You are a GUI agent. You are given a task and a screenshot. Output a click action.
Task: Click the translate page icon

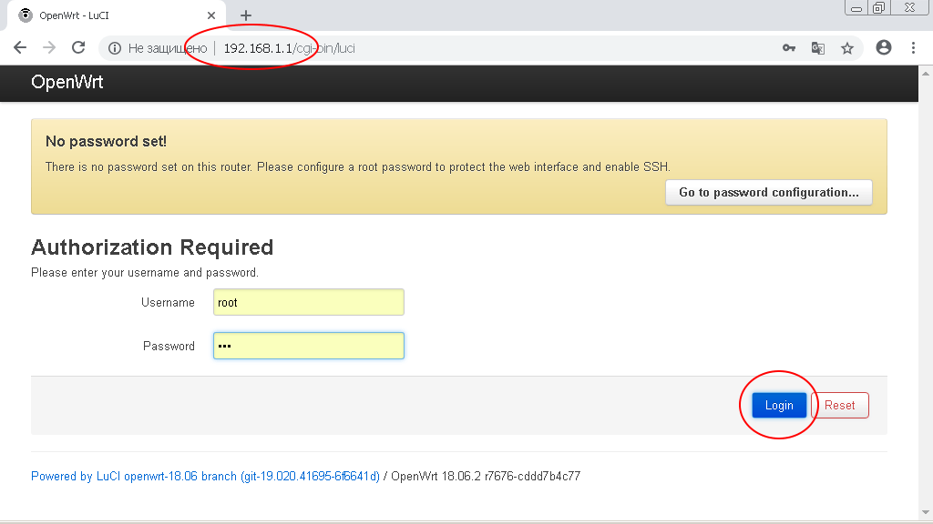coord(818,48)
